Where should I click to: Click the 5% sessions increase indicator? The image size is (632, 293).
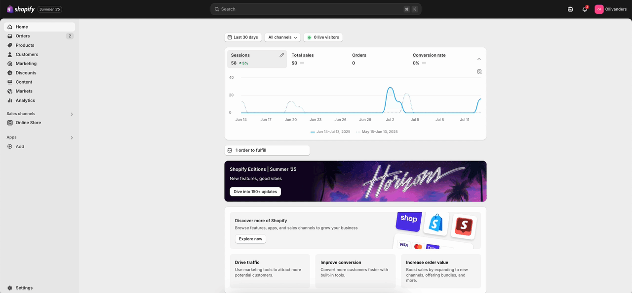click(x=243, y=64)
